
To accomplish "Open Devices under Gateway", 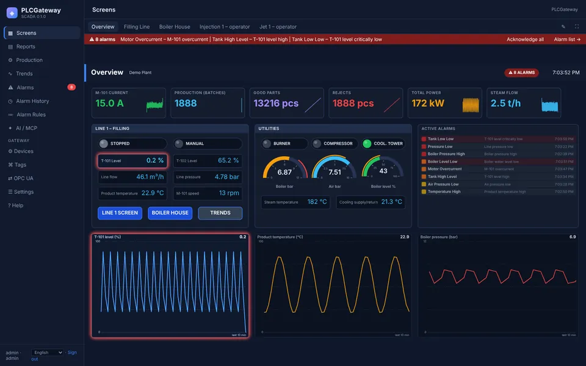I will (x=42, y=151).
